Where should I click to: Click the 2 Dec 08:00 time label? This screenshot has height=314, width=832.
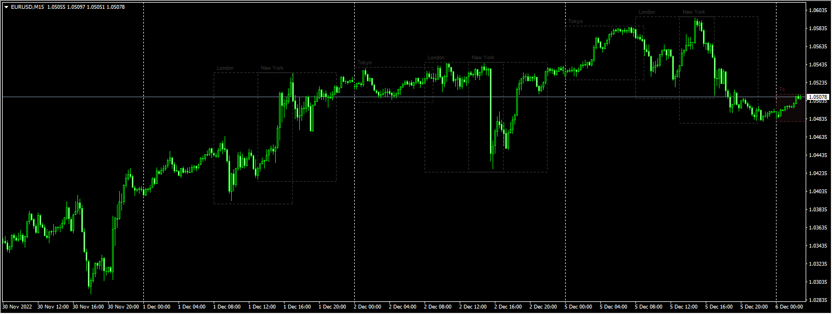click(438, 307)
